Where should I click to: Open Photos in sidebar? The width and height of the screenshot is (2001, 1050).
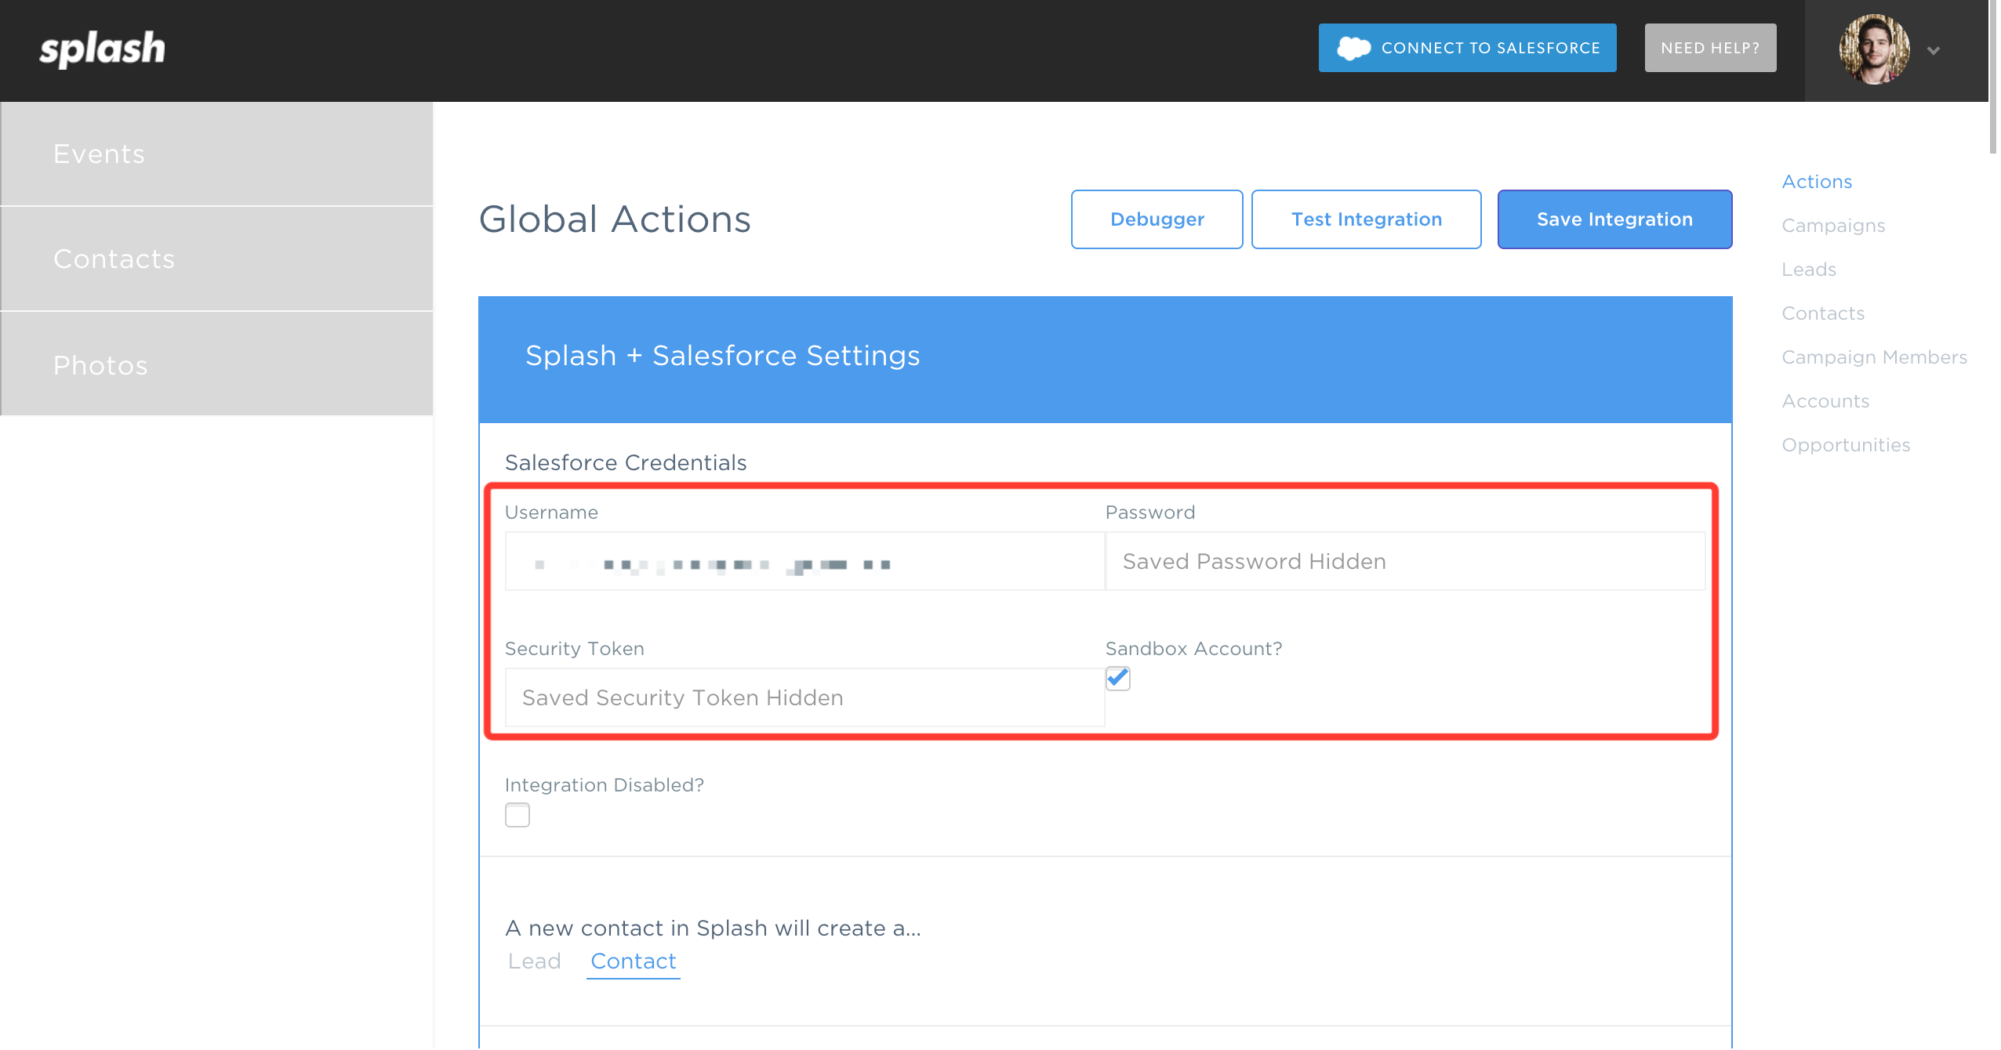coord(216,364)
